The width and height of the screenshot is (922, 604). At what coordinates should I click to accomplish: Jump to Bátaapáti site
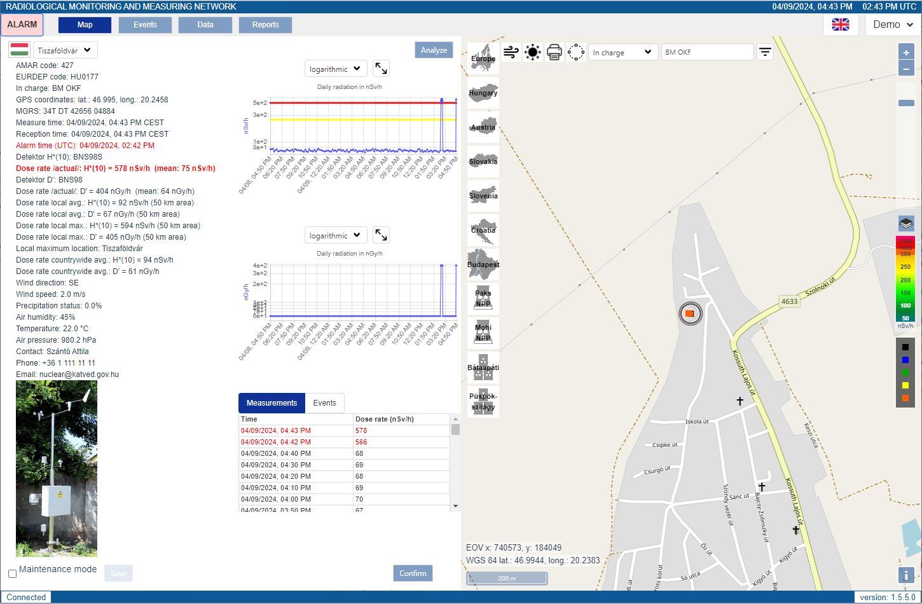[x=483, y=367]
